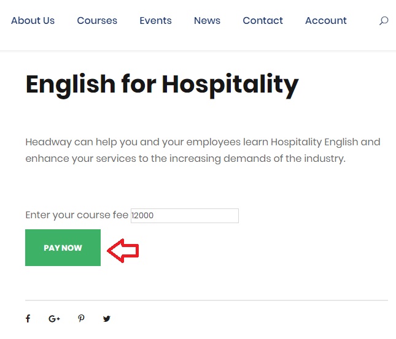Navigate to News section
The height and width of the screenshot is (339, 396).
click(207, 21)
